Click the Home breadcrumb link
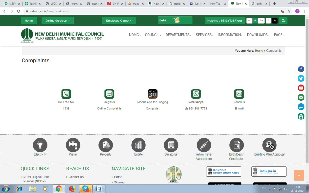Screen dimensions: 309x193 259,51
